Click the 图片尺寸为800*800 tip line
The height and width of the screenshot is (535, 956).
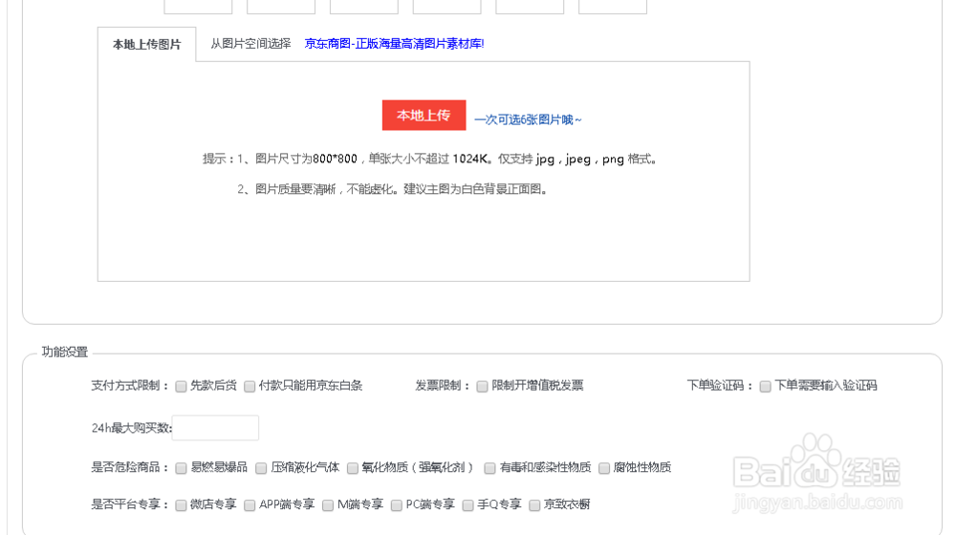(x=429, y=159)
